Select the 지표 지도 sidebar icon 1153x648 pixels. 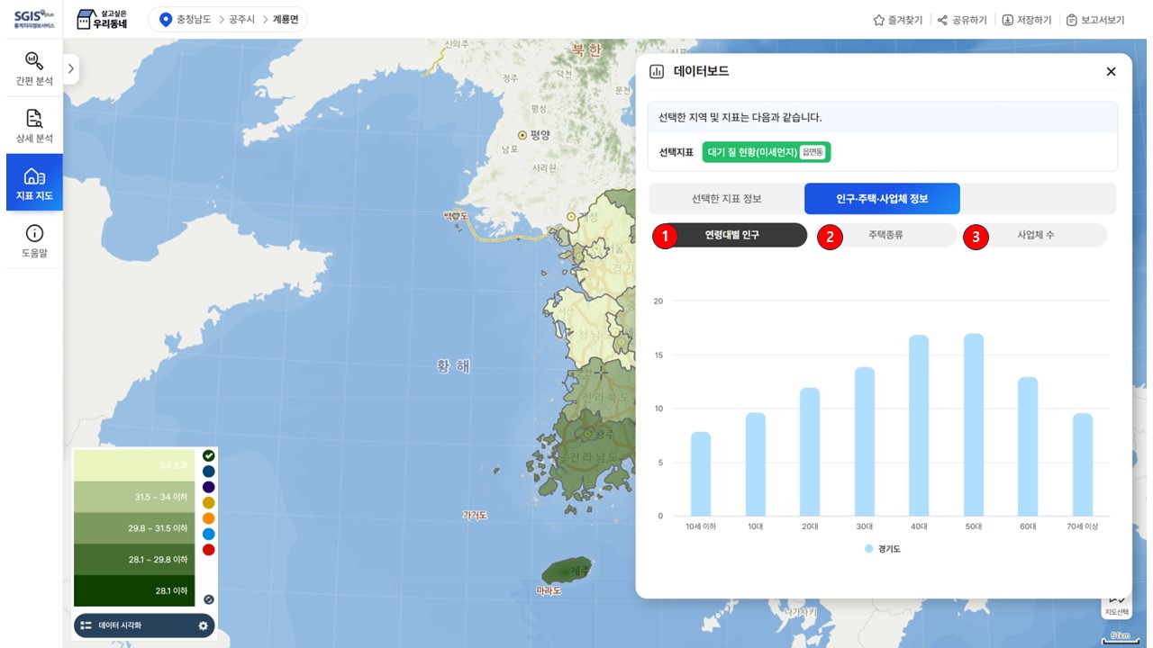(x=34, y=183)
